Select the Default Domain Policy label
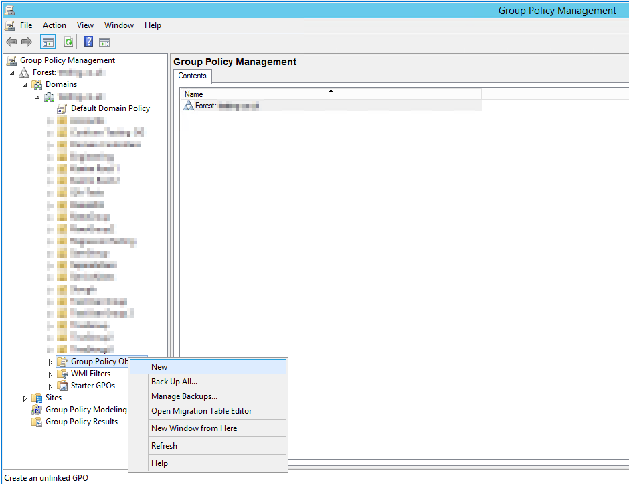The image size is (629, 484). (110, 108)
